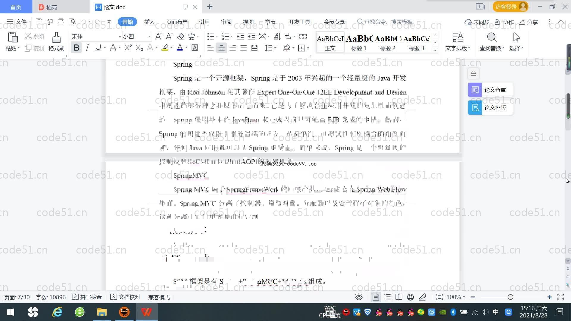Click the yellow text highlight color swatch
571x321 pixels.
coord(165,48)
